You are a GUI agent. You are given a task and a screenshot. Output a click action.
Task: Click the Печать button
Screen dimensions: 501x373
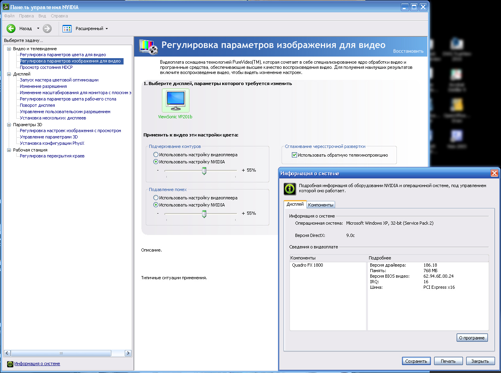pos(448,361)
